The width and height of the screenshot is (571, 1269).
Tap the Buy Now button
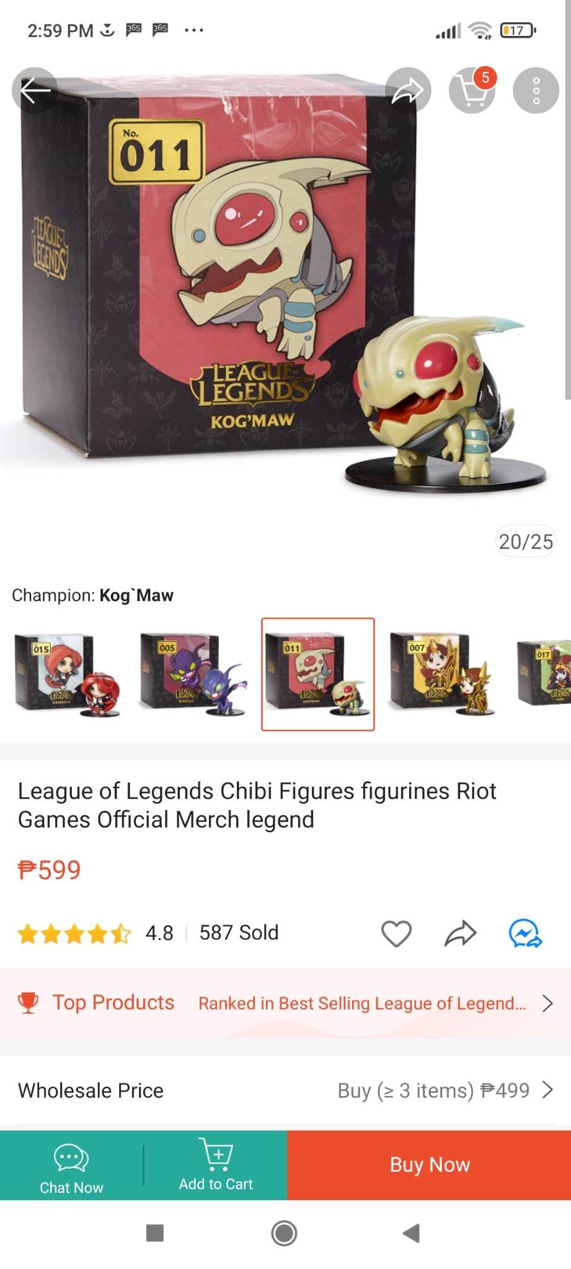429,1165
